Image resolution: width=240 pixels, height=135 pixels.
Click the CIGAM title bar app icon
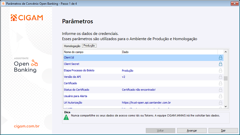click(3, 4)
